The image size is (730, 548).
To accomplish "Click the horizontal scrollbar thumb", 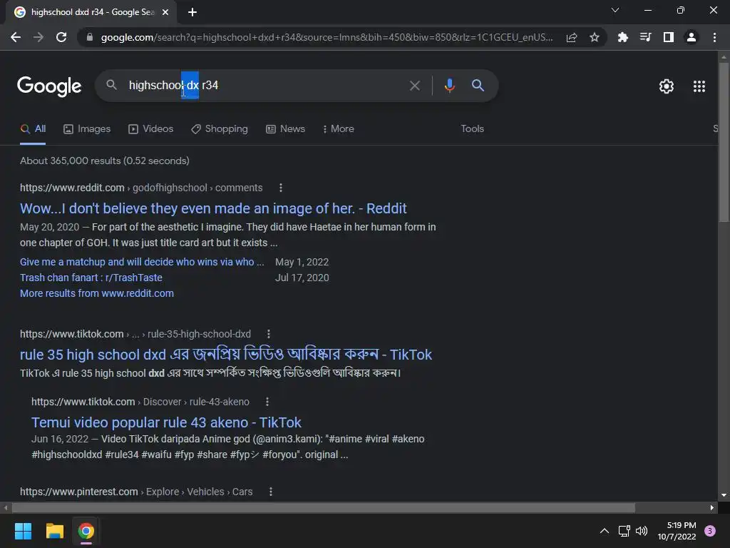I will click(x=324, y=507).
